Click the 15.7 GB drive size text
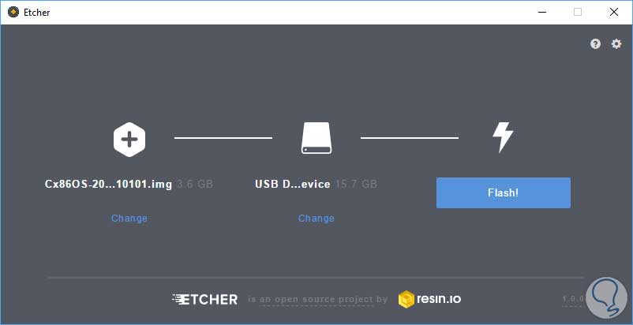Image resolution: width=633 pixels, height=325 pixels. point(356,185)
